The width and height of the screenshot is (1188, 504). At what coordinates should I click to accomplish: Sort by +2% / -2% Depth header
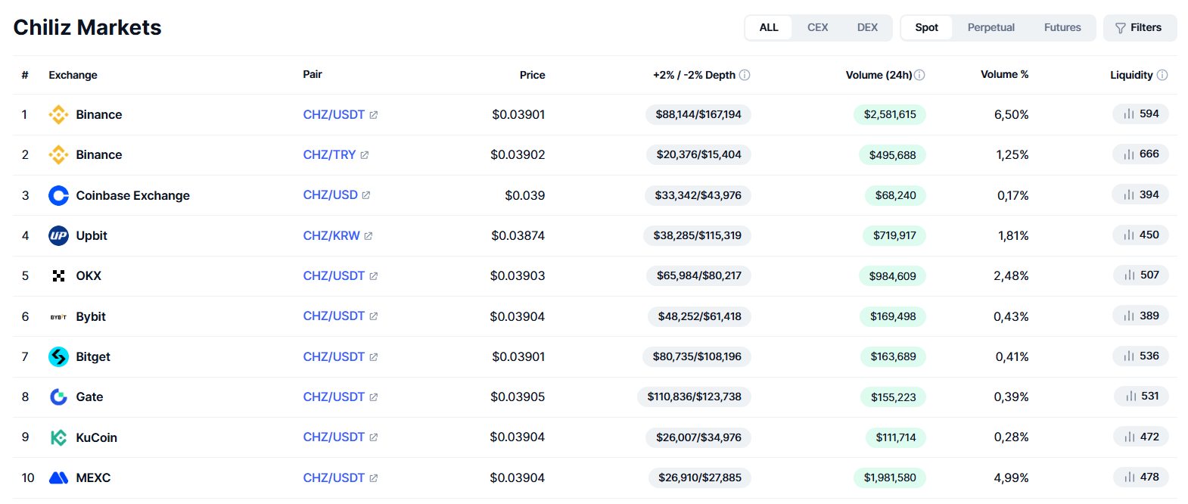[694, 75]
